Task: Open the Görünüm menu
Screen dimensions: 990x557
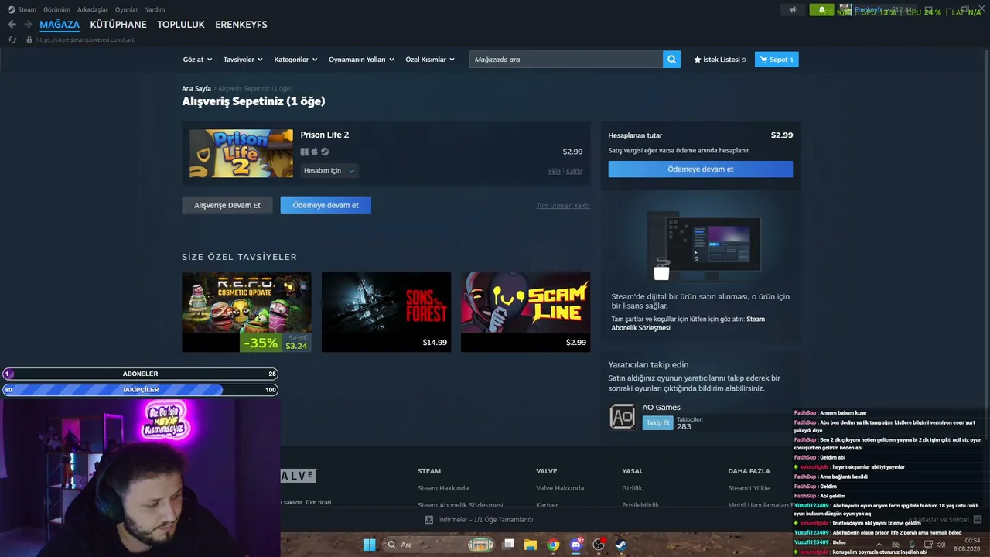Action: pyautogui.click(x=56, y=10)
